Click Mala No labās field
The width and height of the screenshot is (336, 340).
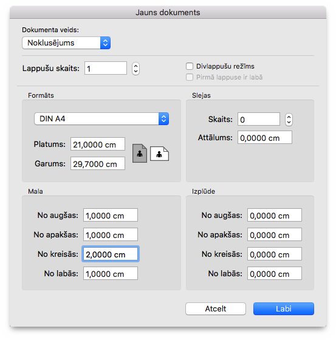[x=111, y=273]
